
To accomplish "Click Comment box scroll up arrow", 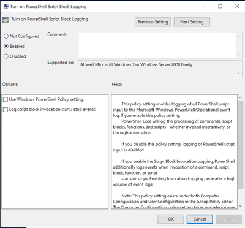I will pos(238,36).
